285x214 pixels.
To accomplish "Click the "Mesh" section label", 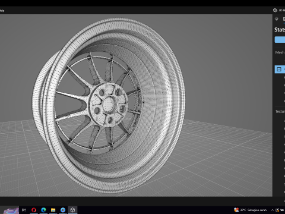I will [x=280, y=52].
